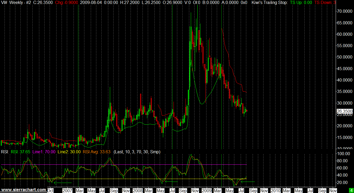Click the TS Up: 0.00 readout

[301, 2]
